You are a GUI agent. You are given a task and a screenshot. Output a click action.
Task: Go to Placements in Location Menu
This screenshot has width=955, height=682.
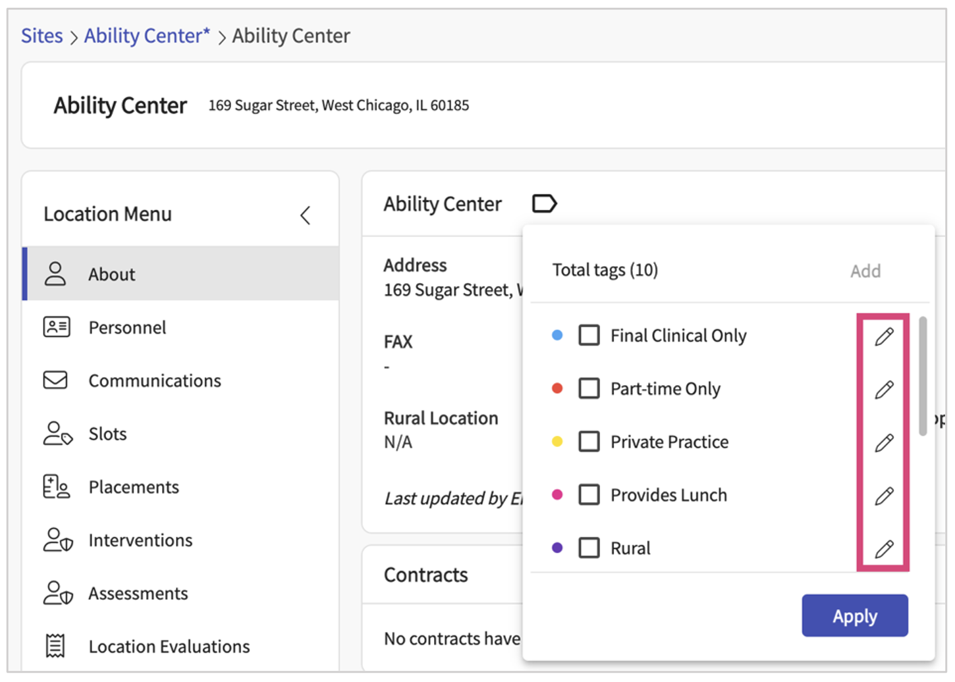(x=134, y=487)
